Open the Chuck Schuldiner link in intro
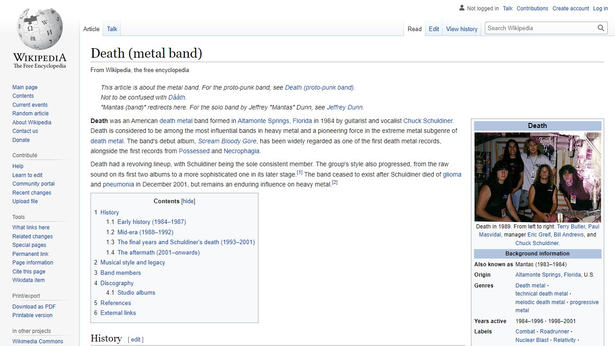Viewport: 615px width, 346px height. tap(428, 121)
